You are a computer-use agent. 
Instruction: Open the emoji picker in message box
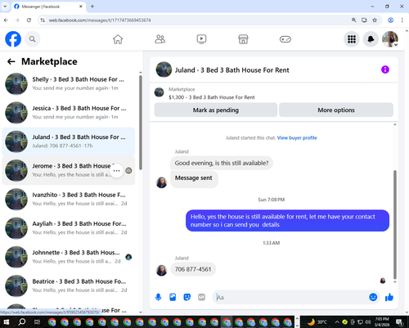coord(373,297)
